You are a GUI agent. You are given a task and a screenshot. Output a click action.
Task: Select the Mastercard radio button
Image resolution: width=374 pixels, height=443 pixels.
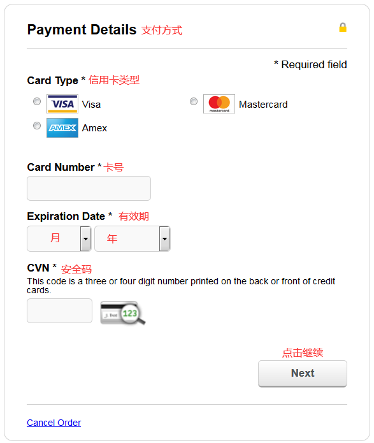[194, 101]
